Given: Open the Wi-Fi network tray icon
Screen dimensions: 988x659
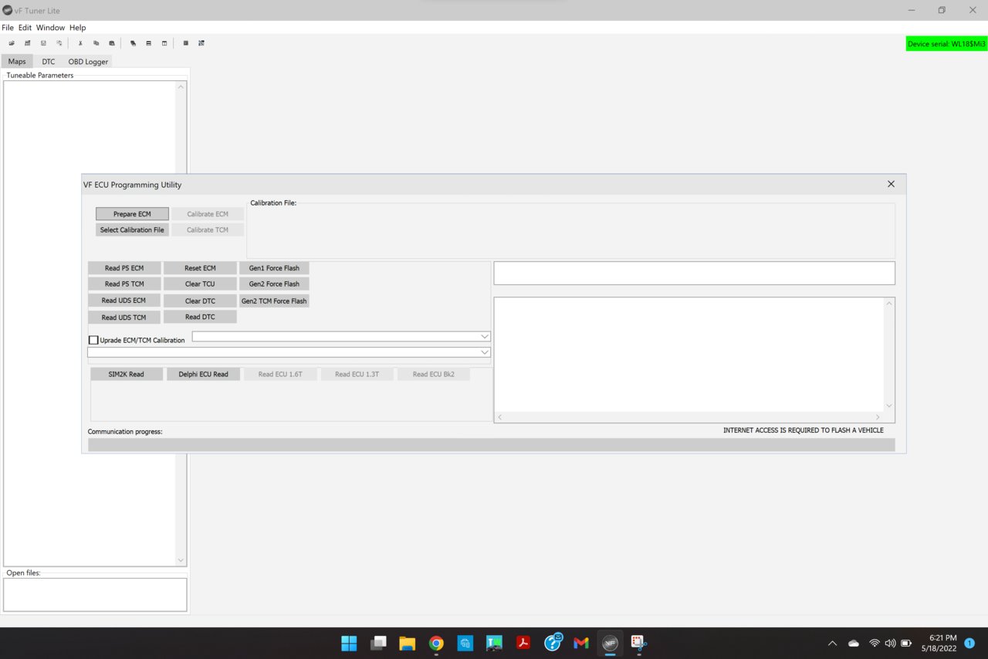Looking at the screenshot, I should pos(875,643).
